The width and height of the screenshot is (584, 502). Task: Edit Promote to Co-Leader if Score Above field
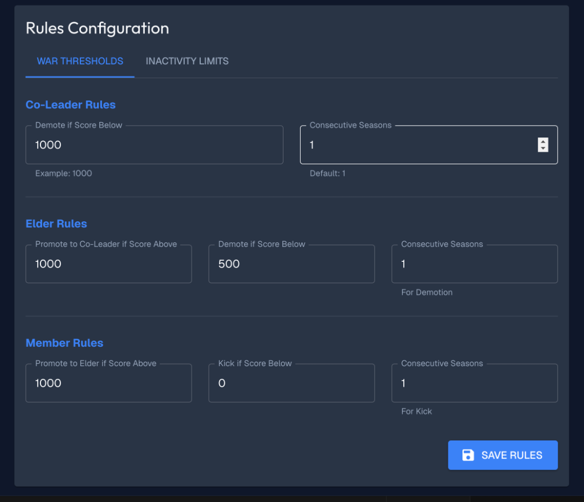(108, 264)
